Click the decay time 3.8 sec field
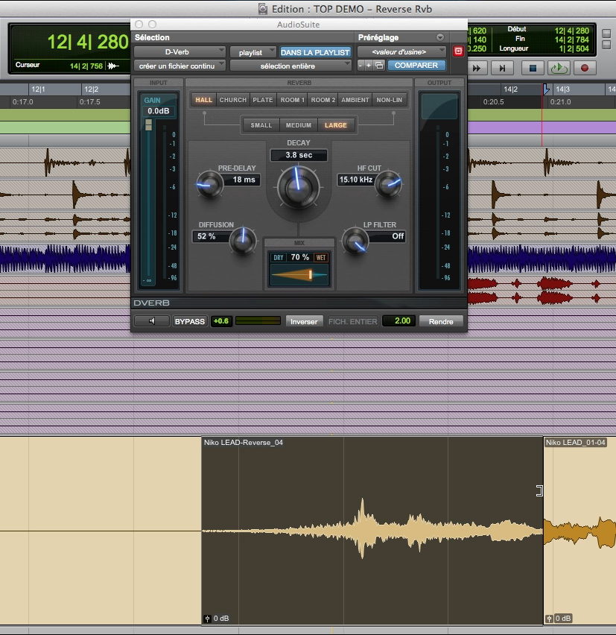 [x=299, y=155]
